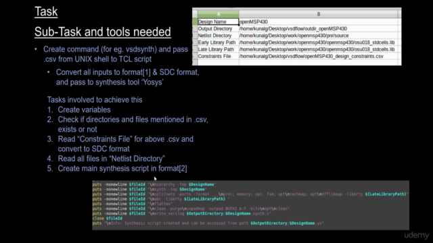The image size is (433, 243).
Task: Click the code line with 'synth -top $DesignName'
Action: (x=150, y=189)
